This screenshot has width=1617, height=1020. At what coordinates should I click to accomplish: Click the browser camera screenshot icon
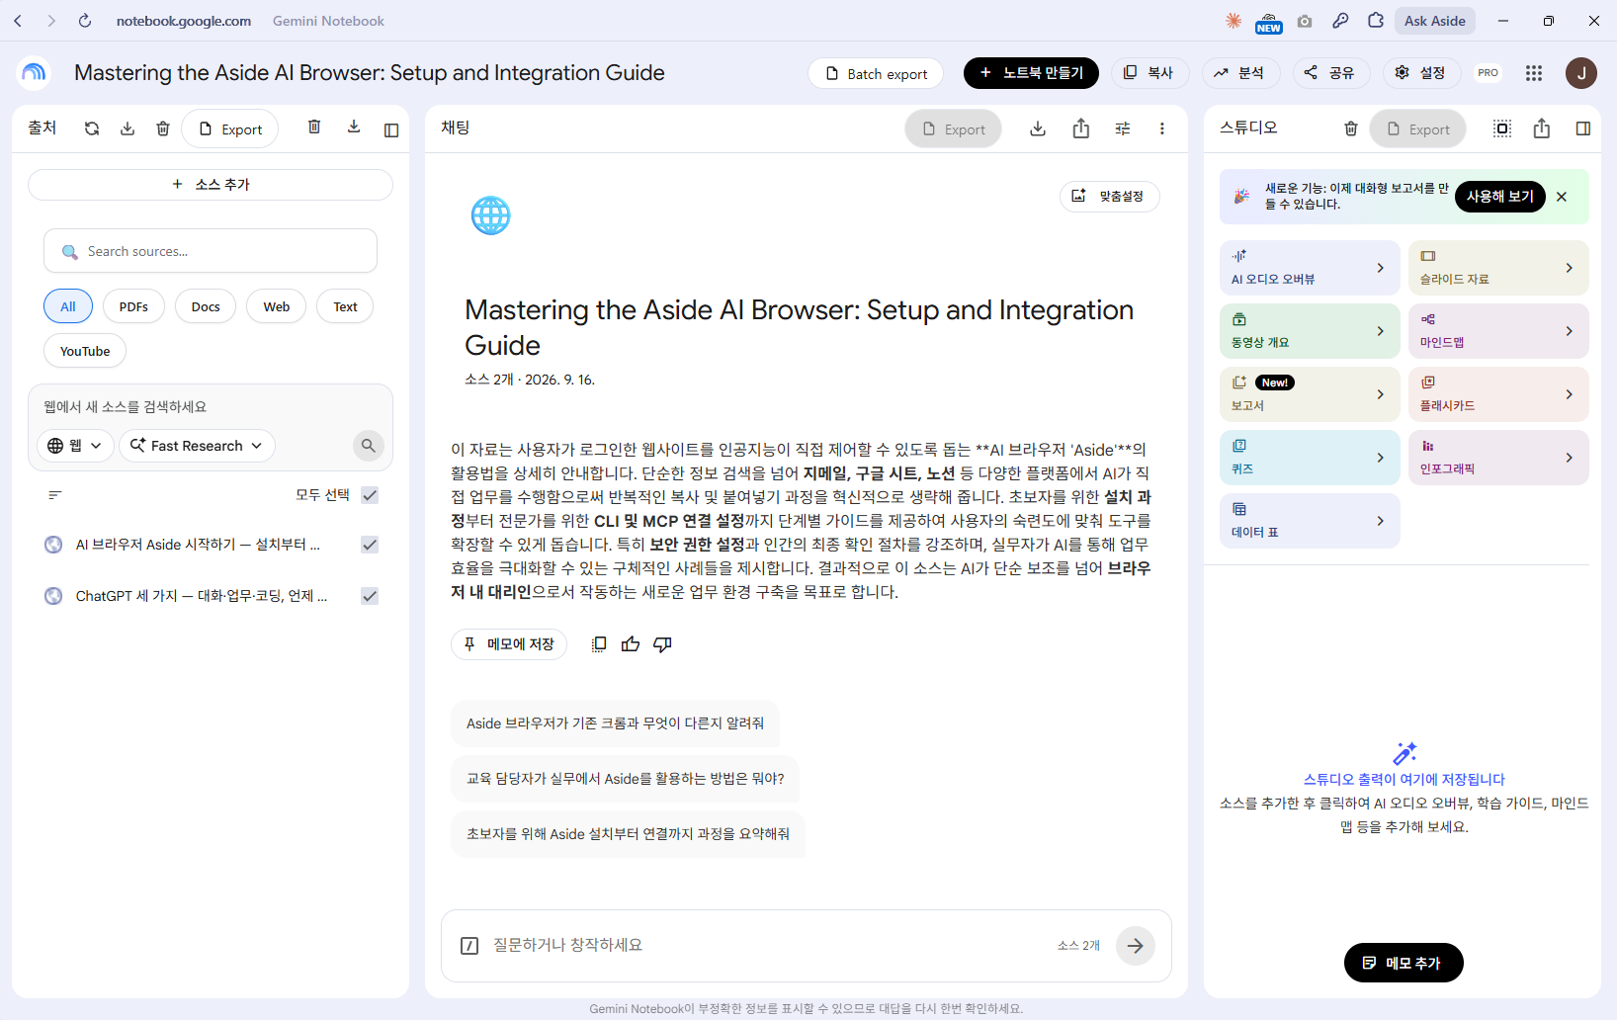[1305, 21]
